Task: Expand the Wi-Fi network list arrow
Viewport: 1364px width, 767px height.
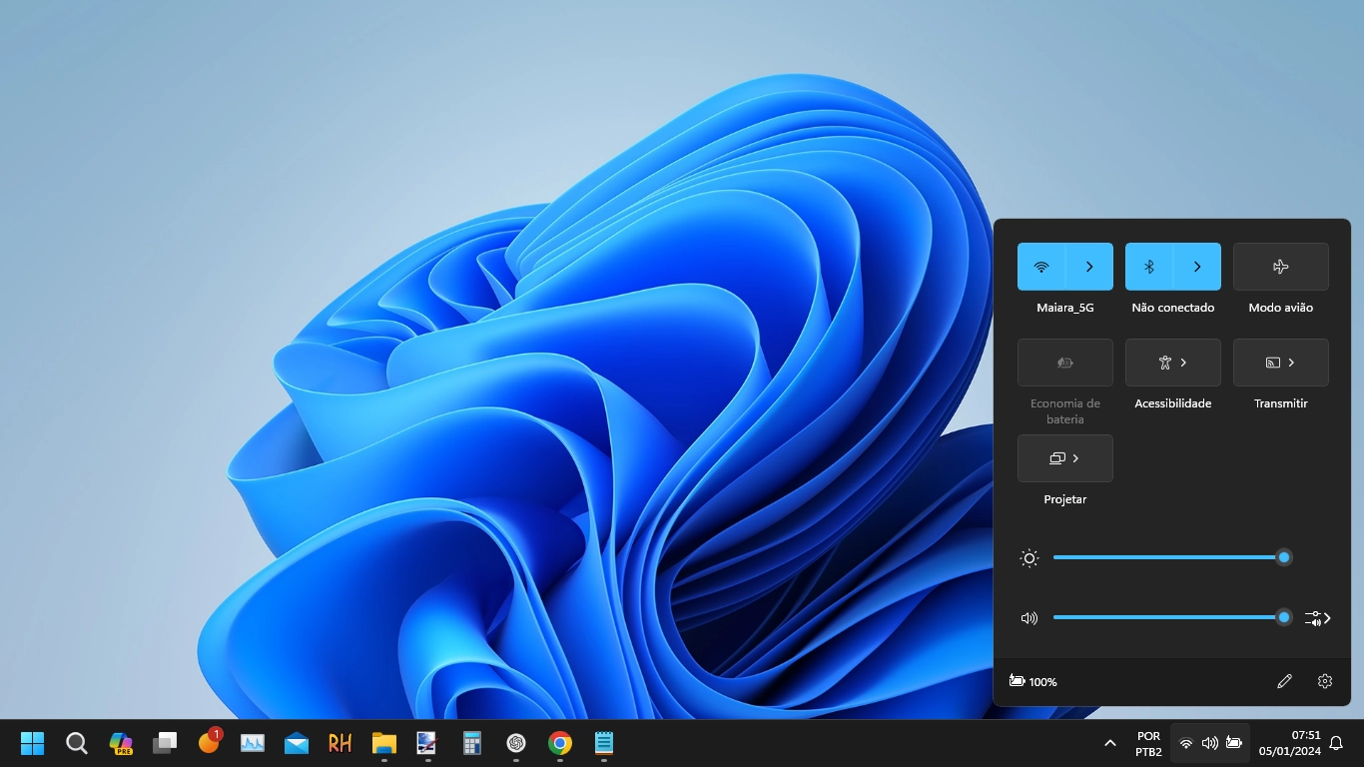Action: pyautogui.click(x=1089, y=267)
